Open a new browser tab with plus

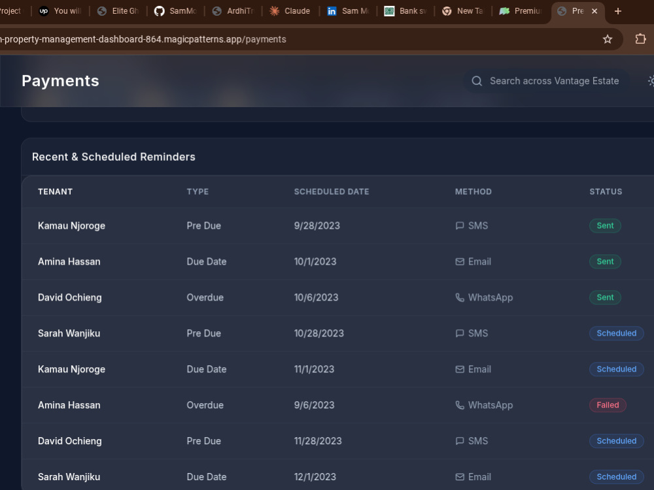618,11
